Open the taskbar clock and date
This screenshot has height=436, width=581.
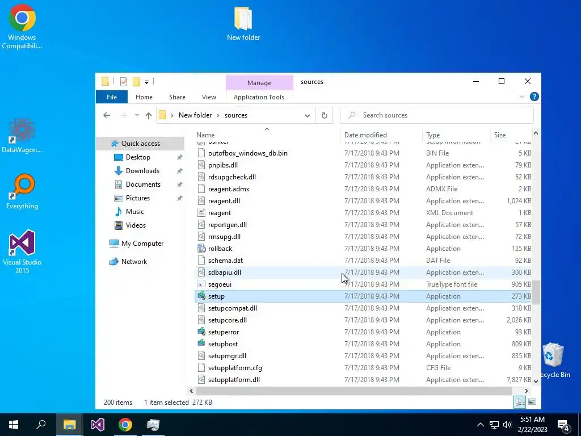[532, 425]
